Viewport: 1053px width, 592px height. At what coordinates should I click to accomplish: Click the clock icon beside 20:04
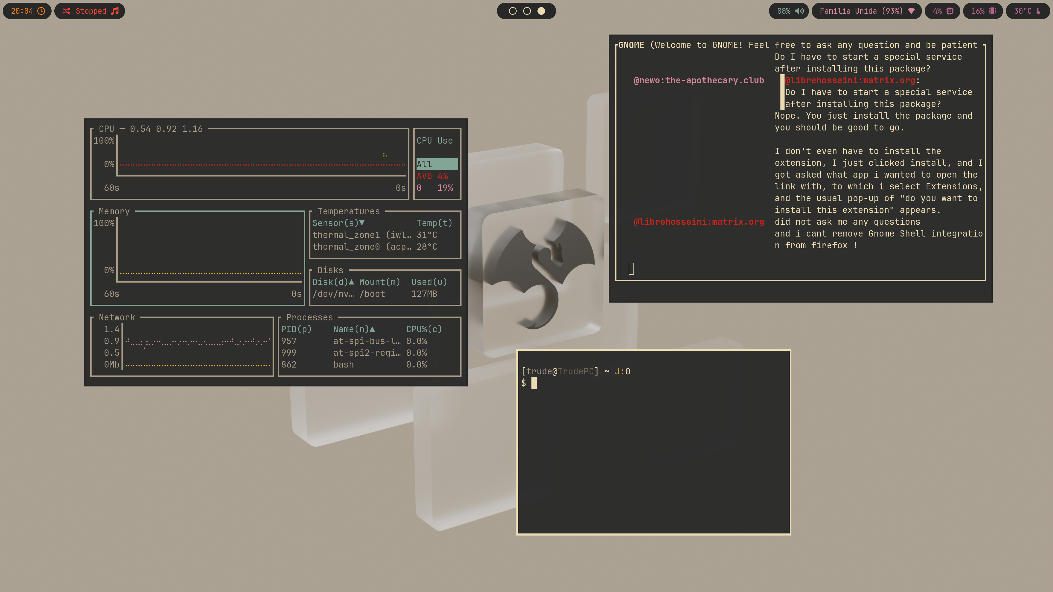pyautogui.click(x=41, y=11)
